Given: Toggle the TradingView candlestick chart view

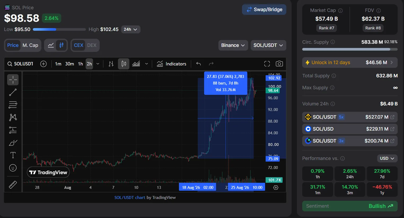Looking at the screenshot, I should click(62, 45).
